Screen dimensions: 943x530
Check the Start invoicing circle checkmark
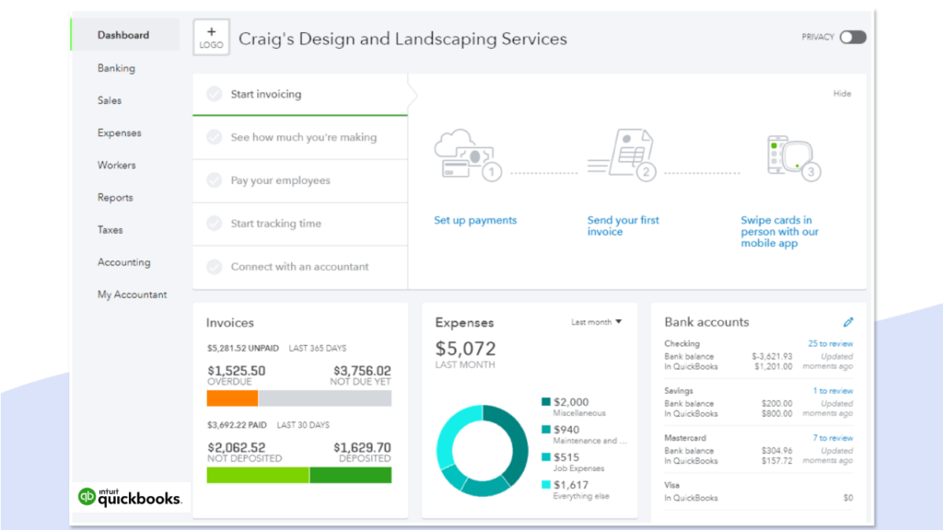(x=214, y=94)
